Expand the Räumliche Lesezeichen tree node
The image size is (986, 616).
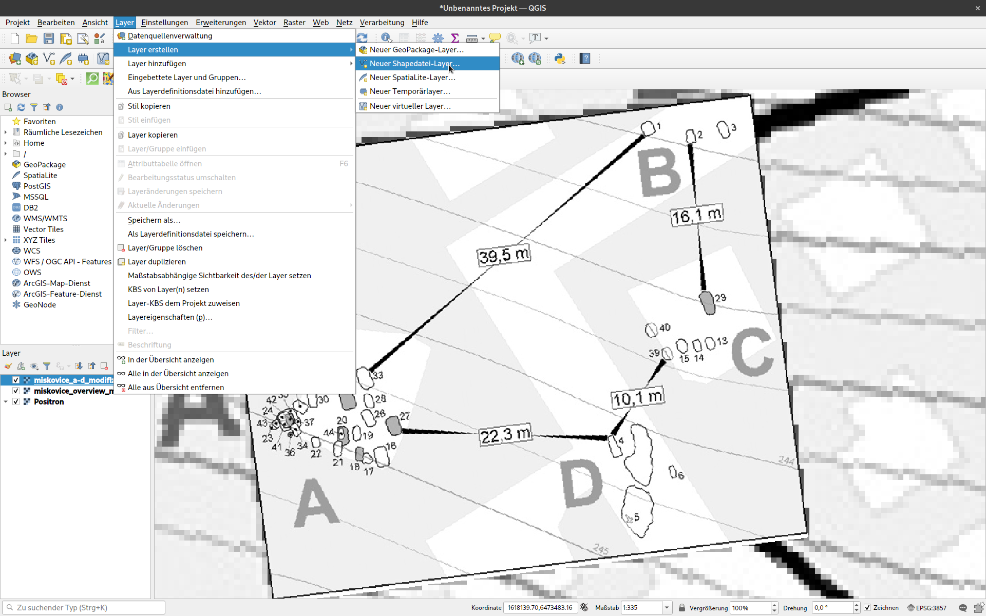(x=6, y=132)
